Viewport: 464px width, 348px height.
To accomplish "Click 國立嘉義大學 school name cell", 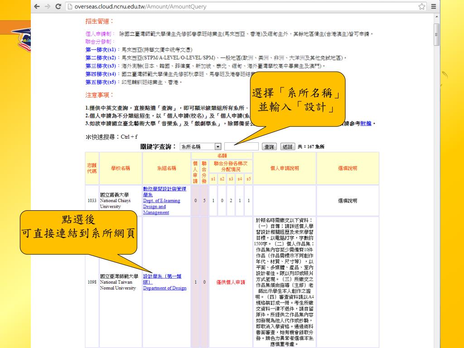I will coord(121,201).
